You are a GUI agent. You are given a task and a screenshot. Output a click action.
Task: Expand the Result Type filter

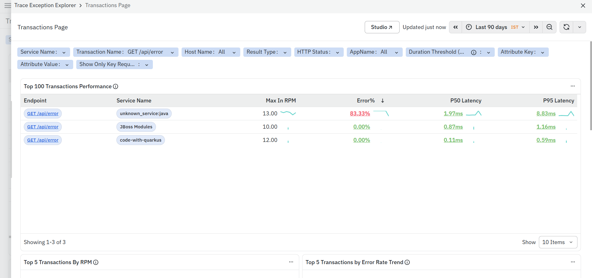point(267,52)
